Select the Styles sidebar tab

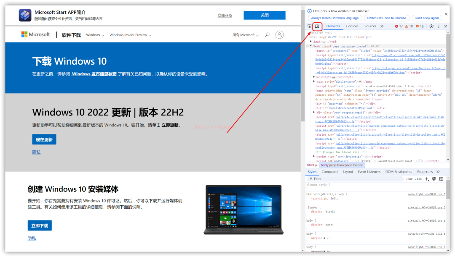(312, 172)
